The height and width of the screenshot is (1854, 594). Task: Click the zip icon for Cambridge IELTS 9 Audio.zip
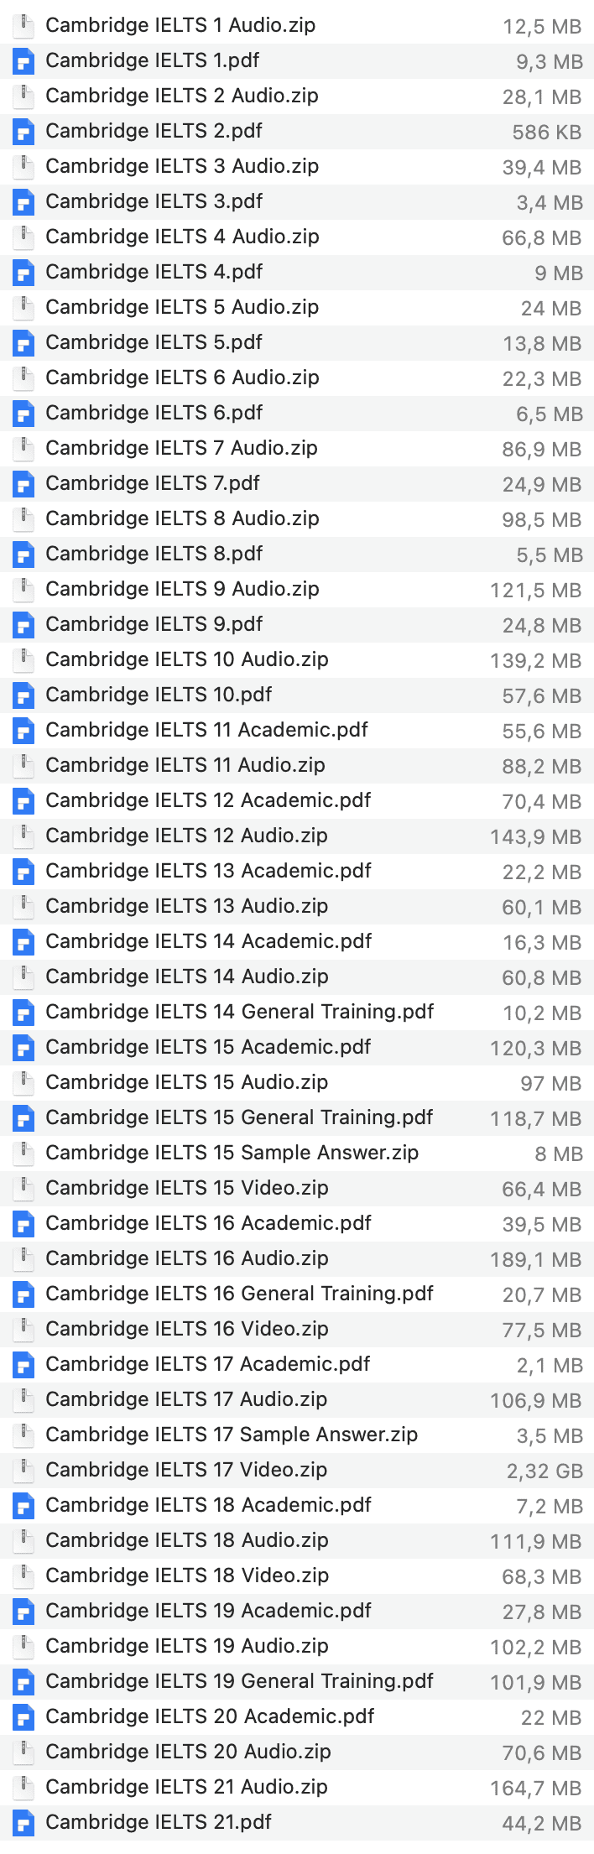24,590
